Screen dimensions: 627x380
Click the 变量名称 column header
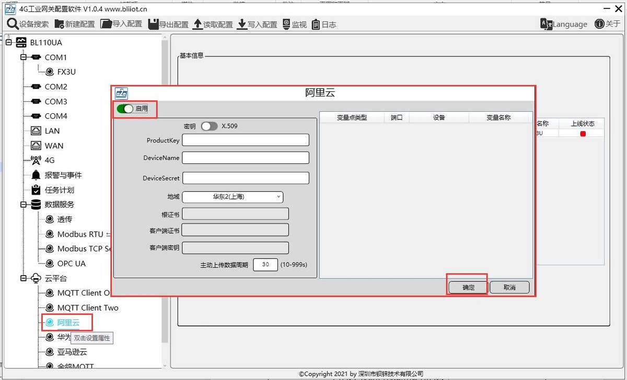tap(498, 118)
